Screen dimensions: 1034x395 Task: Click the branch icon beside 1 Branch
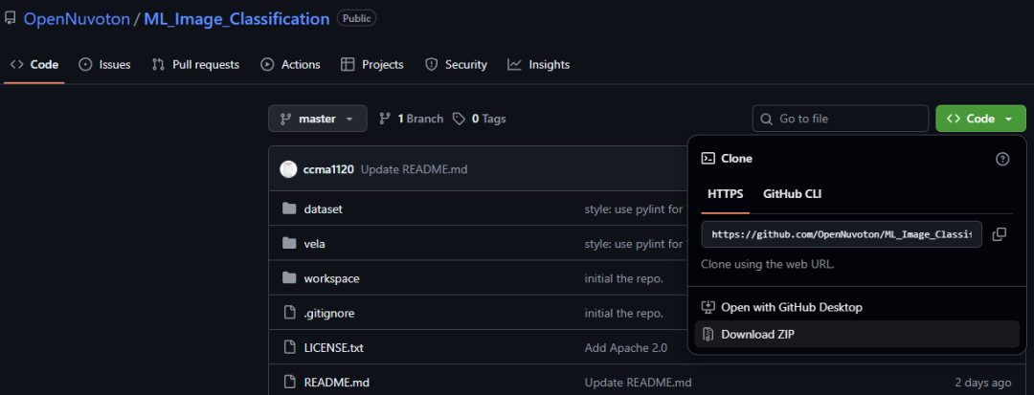[x=385, y=120]
